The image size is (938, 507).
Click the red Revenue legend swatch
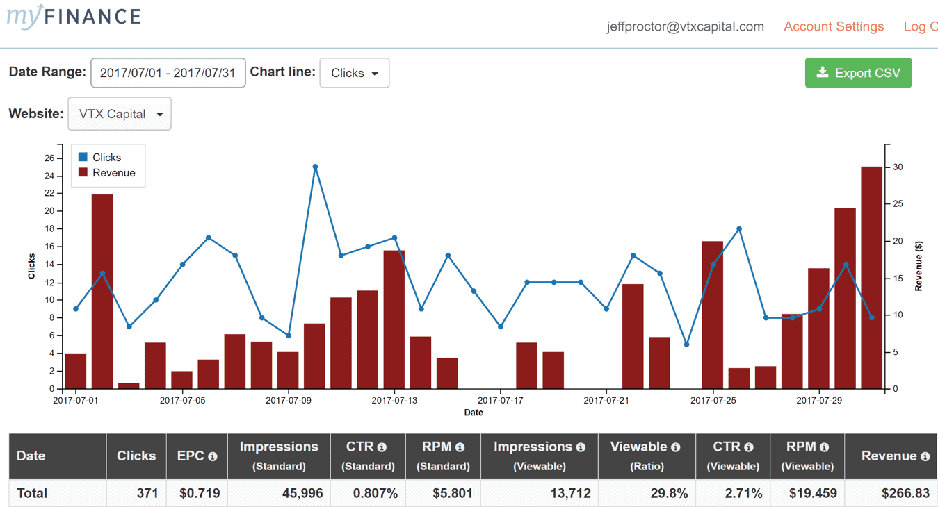tap(83, 173)
